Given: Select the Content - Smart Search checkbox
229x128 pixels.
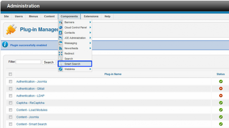Looking at the screenshot, I should (x=10, y=124).
